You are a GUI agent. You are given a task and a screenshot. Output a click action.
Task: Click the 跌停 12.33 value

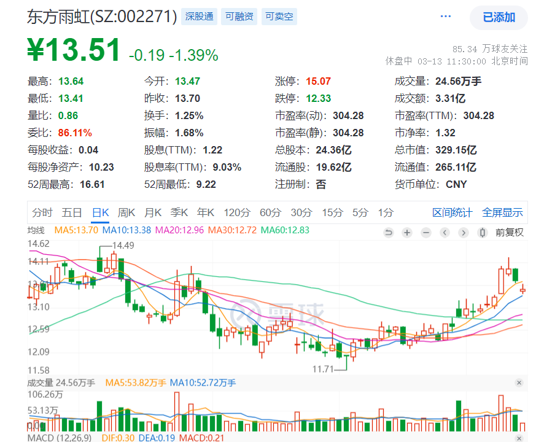coord(318,98)
